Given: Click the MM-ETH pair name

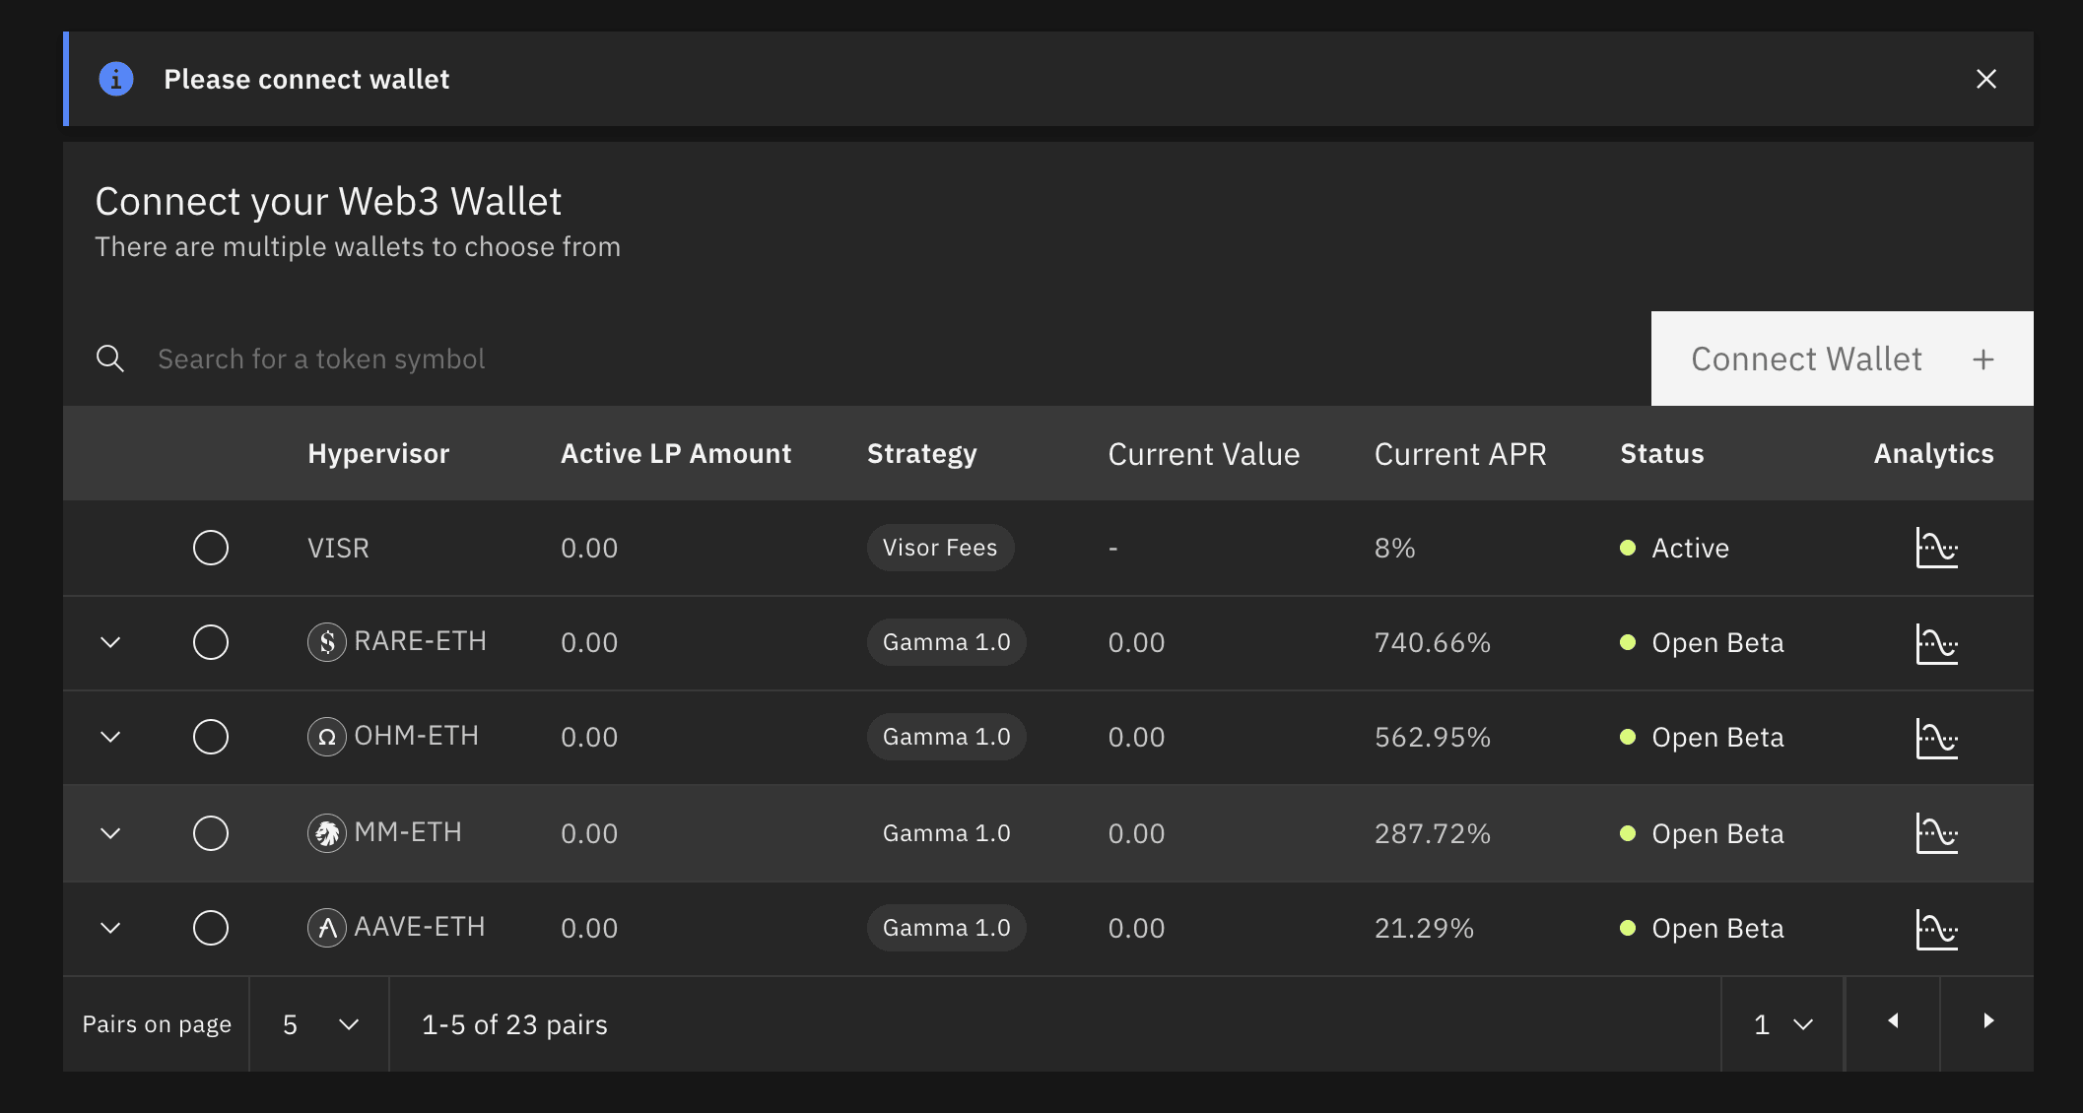Looking at the screenshot, I should (408, 832).
